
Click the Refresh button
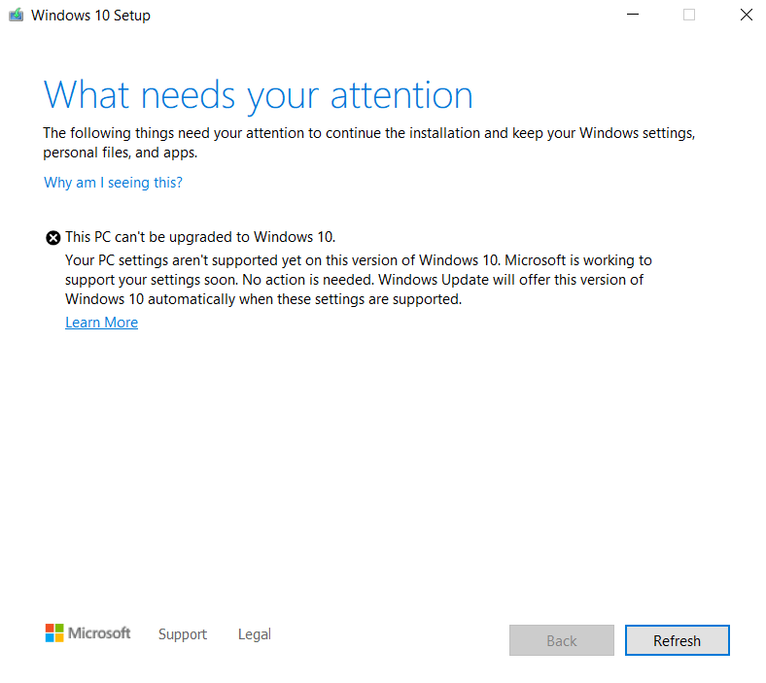click(x=678, y=640)
